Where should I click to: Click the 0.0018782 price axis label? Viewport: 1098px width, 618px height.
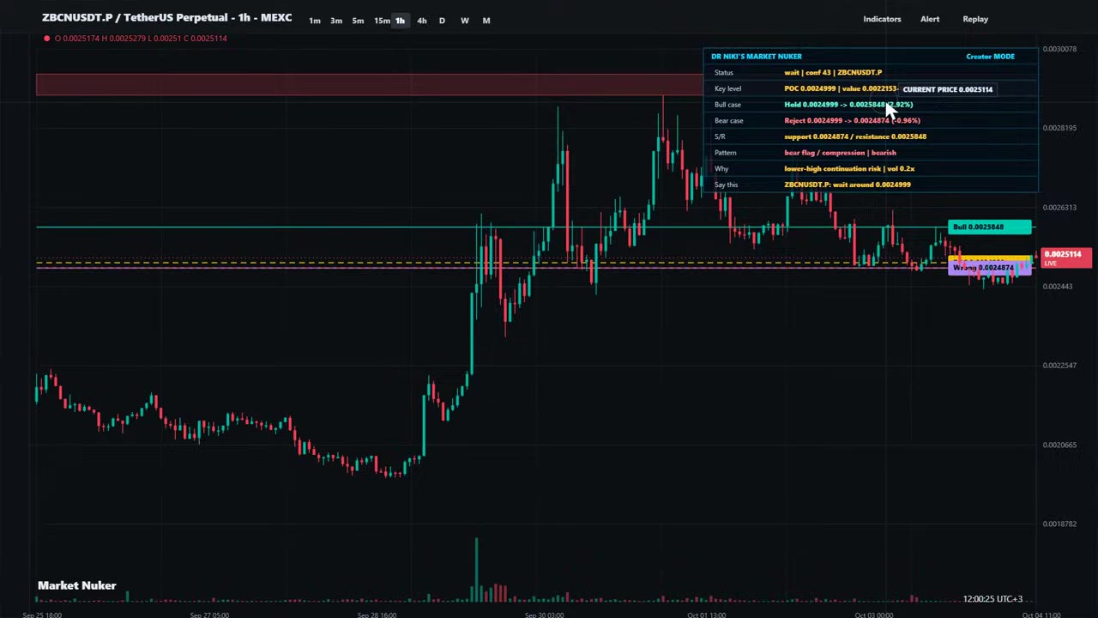(x=1059, y=524)
